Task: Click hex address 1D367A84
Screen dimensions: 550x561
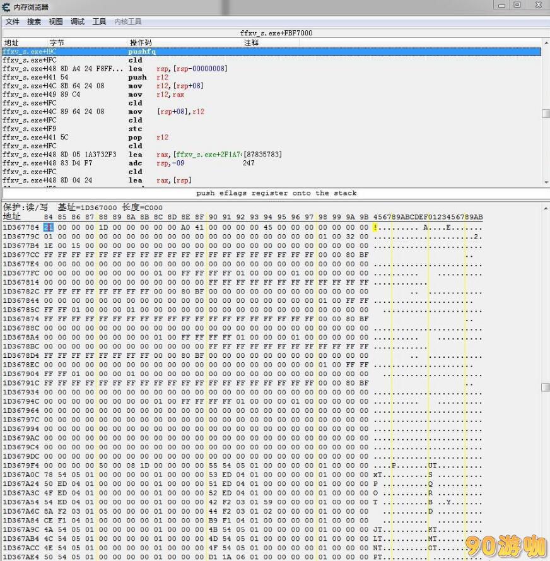Action: 21,520
